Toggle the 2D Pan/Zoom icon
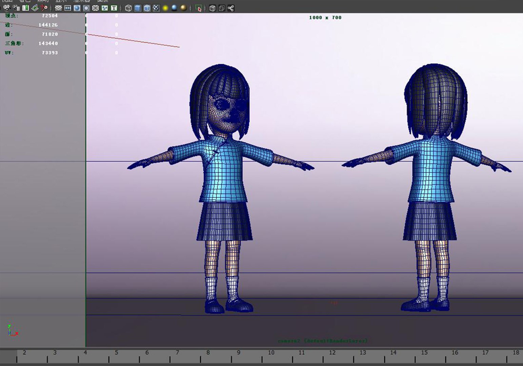The width and height of the screenshot is (523, 366). tap(44, 8)
